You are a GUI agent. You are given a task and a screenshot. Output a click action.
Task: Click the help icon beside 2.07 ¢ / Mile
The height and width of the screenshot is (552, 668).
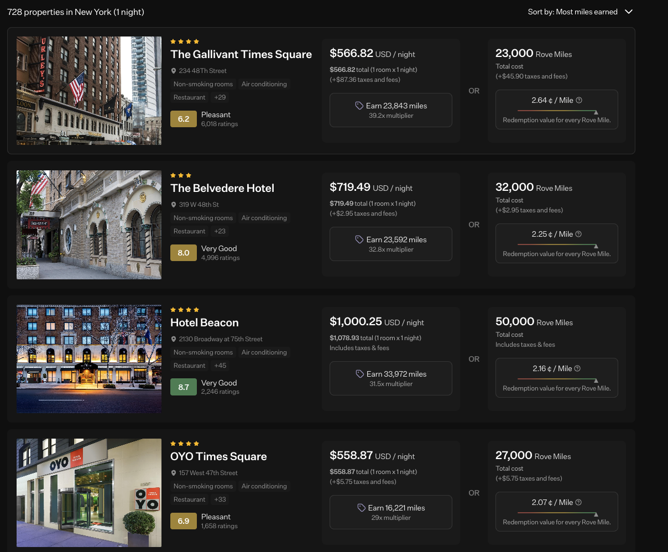578,502
